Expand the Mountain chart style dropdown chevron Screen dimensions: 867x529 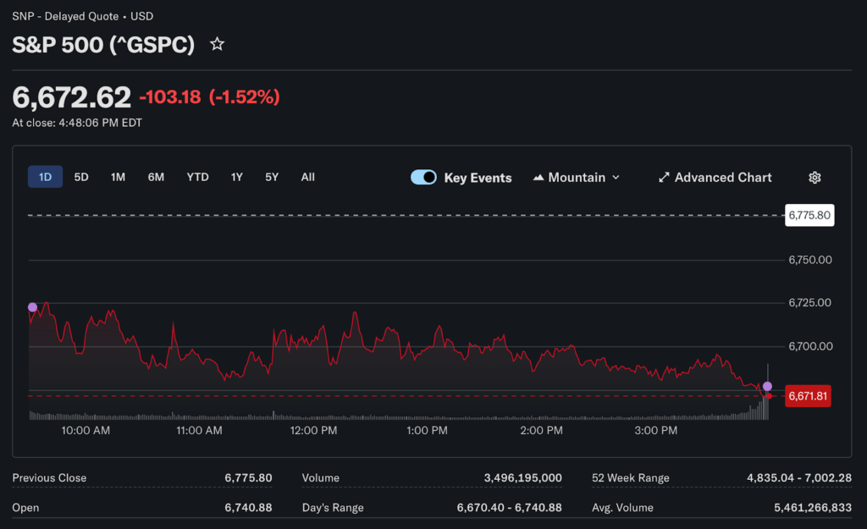(616, 178)
